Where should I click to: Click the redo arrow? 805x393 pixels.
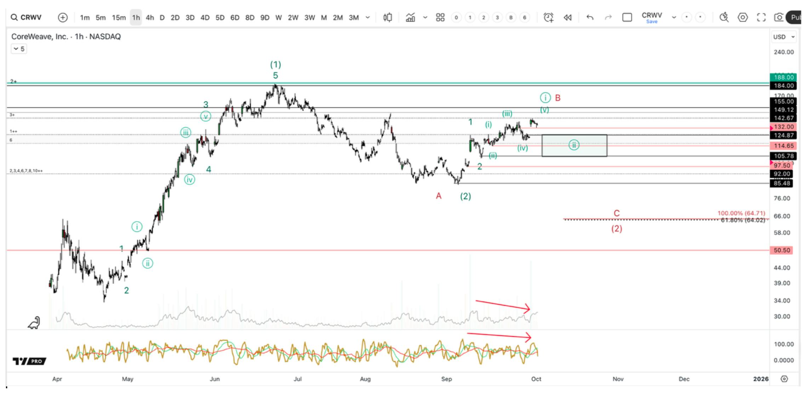tap(608, 17)
